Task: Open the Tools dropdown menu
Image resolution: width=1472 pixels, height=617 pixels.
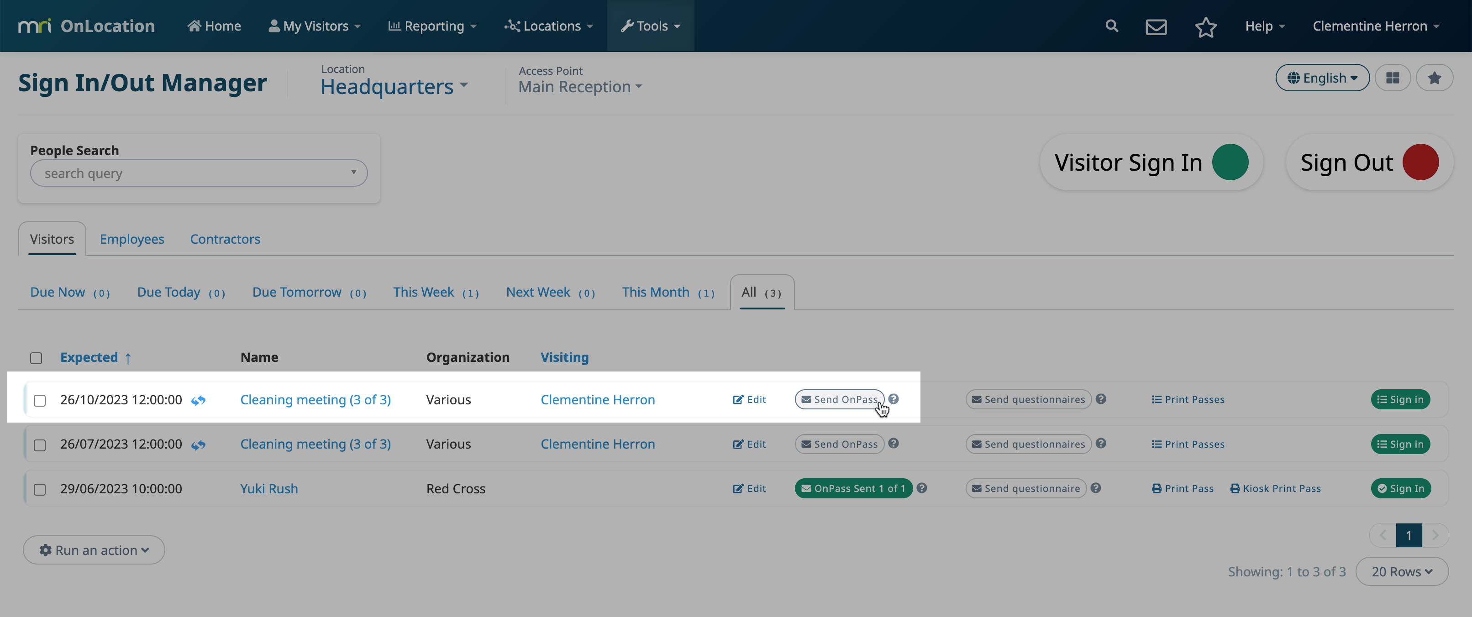Action: [x=650, y=26]
